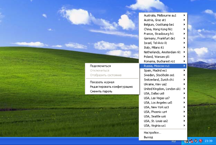216x145 pixels.
Task: Click the 23:39 taskbar clock
Action: pos(209,141)
